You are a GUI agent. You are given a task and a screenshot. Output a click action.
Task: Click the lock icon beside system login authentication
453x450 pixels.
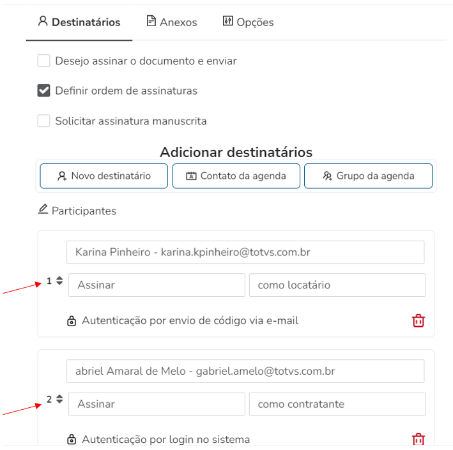(x=72, y=440)
